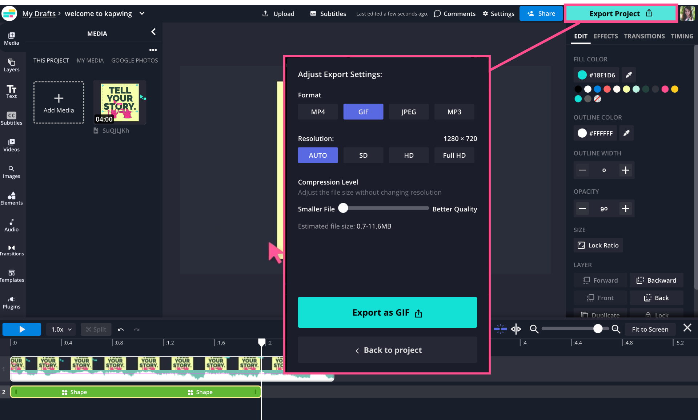Click the Export as GIF button

tap(387, 312)
